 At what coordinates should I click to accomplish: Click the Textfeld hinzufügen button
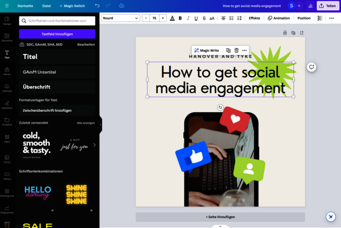click(x=57, y=34)
